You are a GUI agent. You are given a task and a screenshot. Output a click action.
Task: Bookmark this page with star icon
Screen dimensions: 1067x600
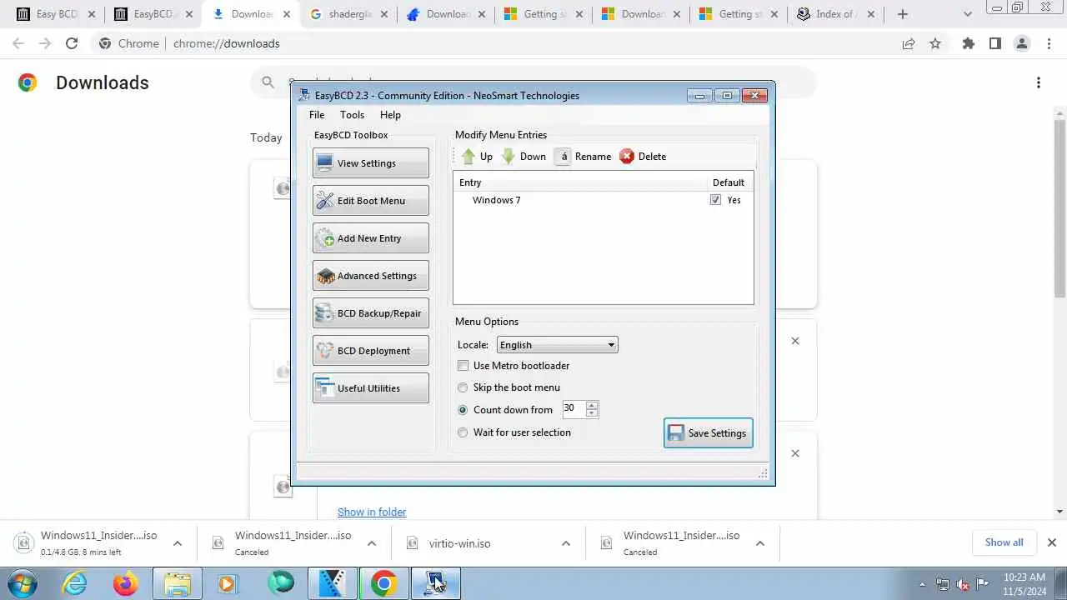click(x=935, y=43)
